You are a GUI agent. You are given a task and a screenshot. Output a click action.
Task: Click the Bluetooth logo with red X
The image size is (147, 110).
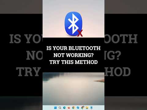click(x=73, y=24)
